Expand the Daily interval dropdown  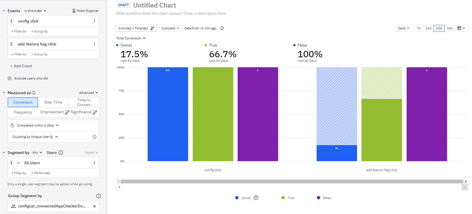(404, 28)
